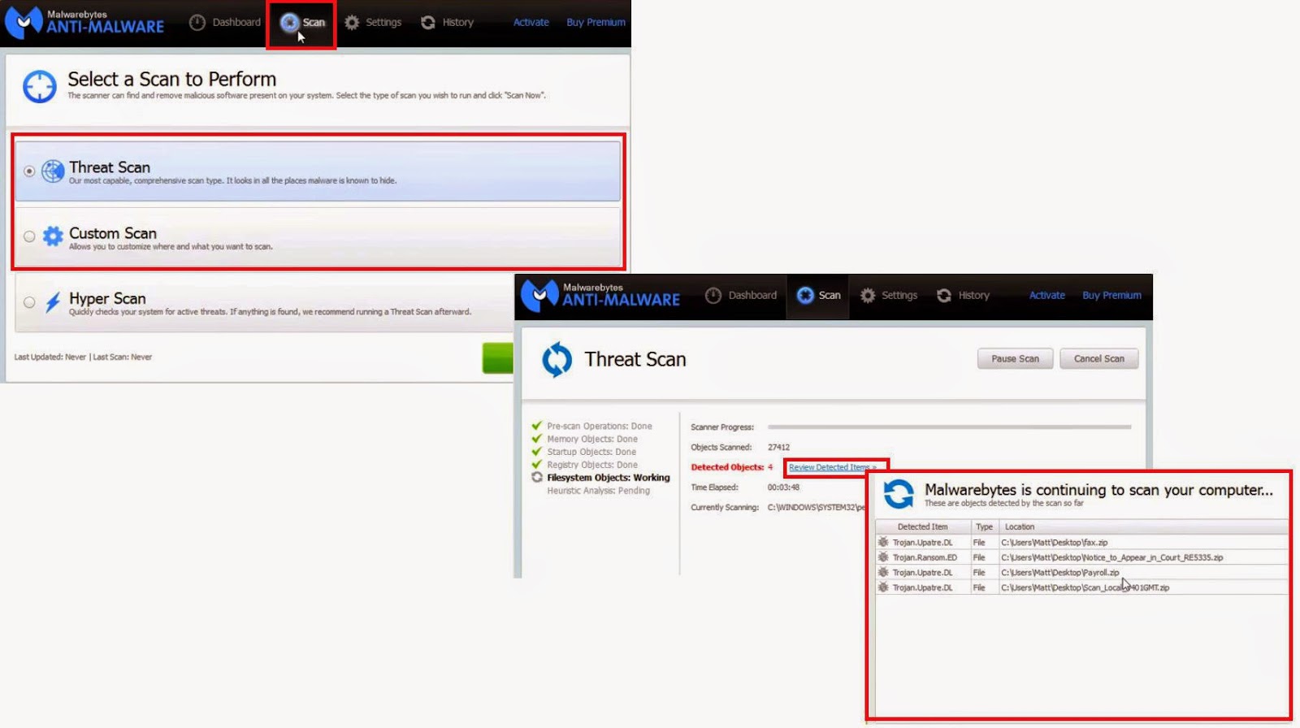Screen dimensions: 1300x728
Task: Click the Threat Scan radar icon
Action: click(53, 171)
